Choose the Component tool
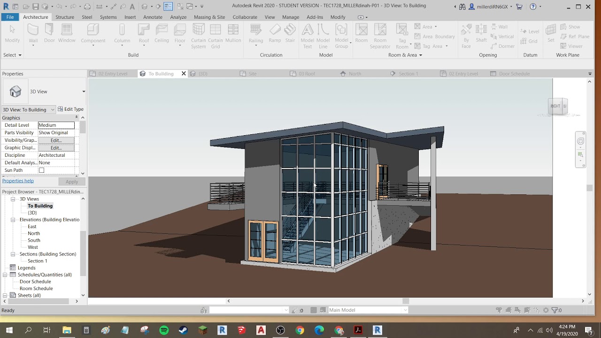The width and height of the screenshot is (601, 338). 93,35
